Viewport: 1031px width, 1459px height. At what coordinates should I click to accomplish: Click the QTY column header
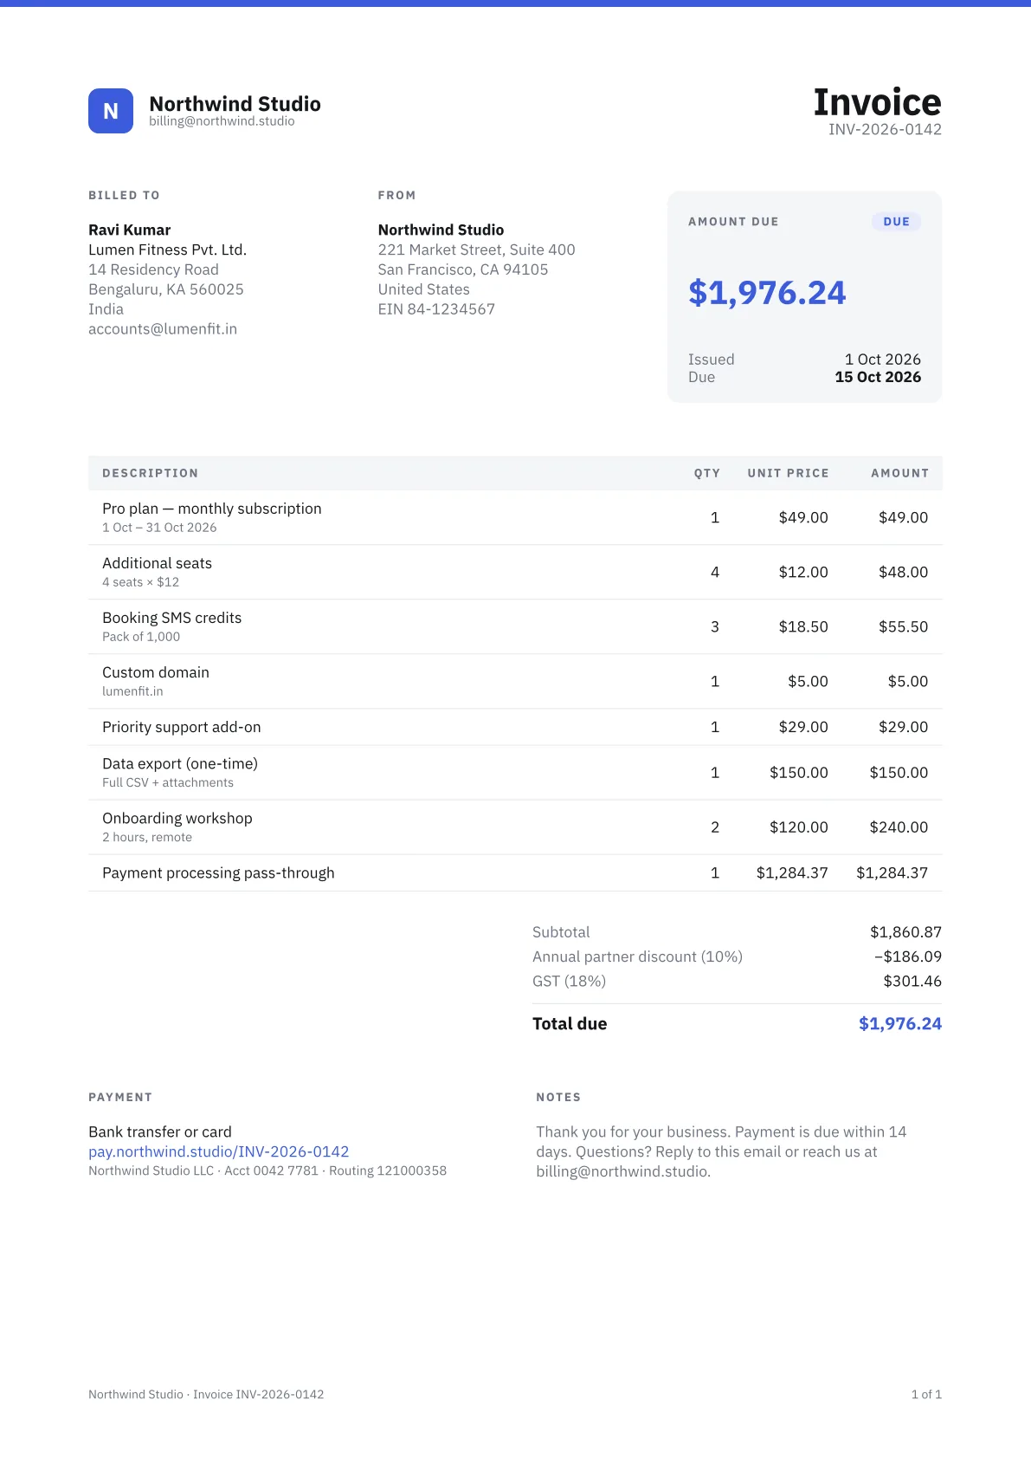tap(707, 473)
